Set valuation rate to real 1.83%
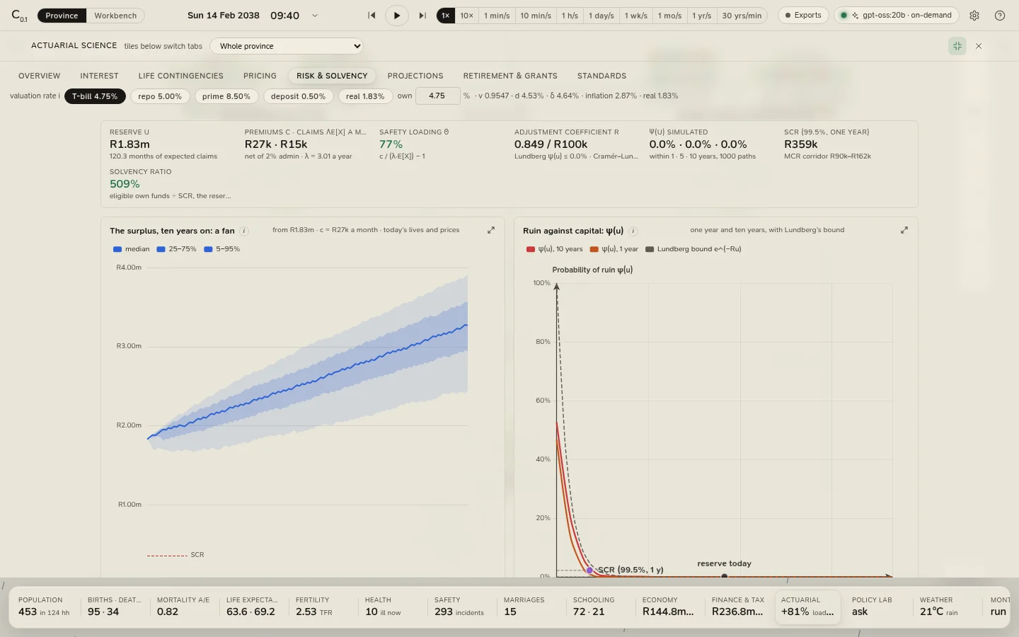 [365, 96]
